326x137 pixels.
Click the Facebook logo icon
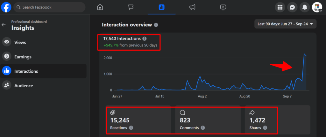click(6, 7)
